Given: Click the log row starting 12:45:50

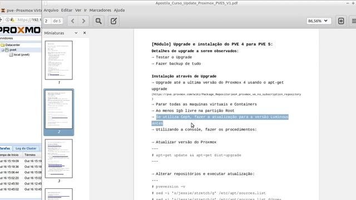Looking at the screenshot, I should pos(21,184).
